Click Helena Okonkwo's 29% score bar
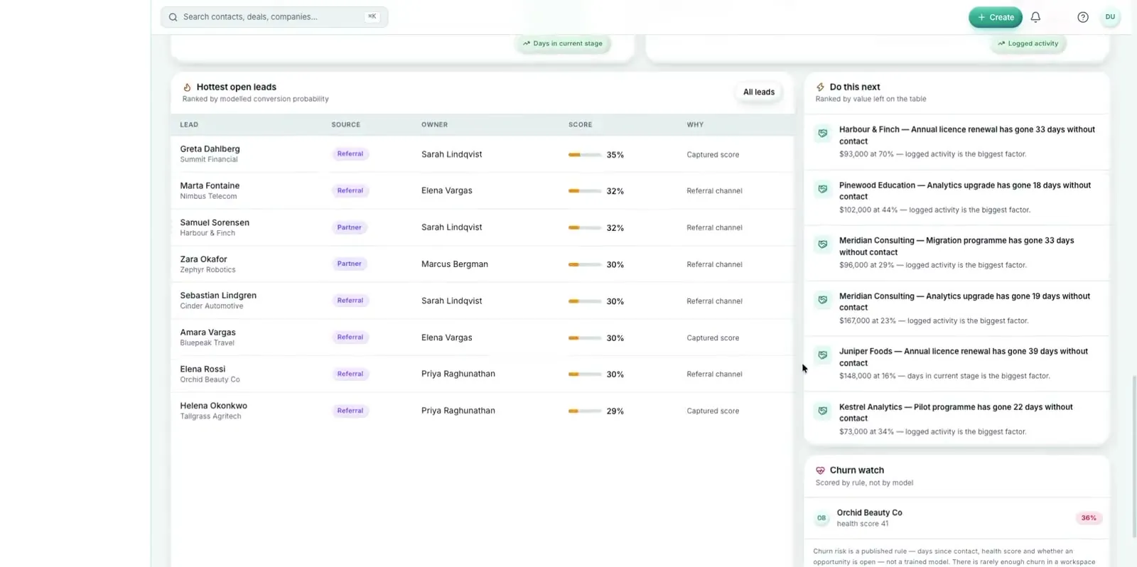 coord(585,411)
